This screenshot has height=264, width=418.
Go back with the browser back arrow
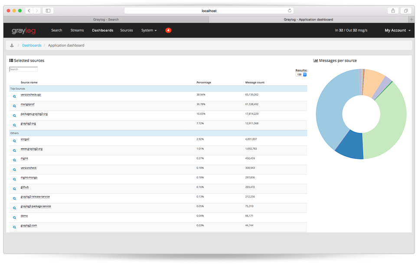tap(29, 11)
